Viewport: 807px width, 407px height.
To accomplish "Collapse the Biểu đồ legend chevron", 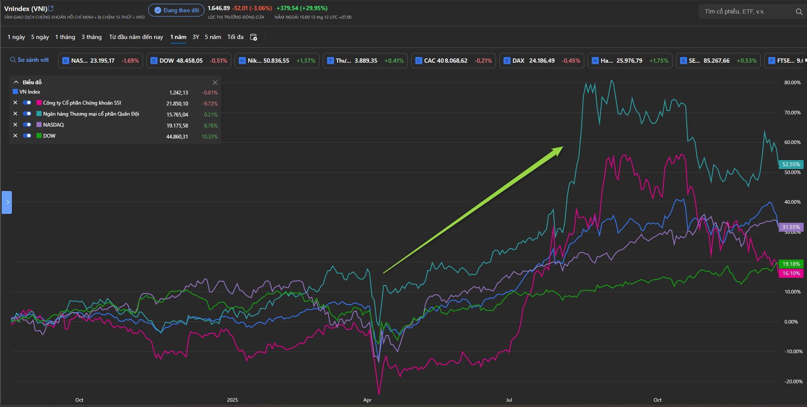I will [16, 82].
